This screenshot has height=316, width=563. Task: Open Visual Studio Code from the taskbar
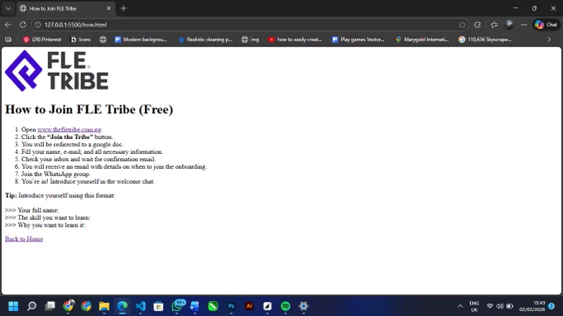point(141,306)
